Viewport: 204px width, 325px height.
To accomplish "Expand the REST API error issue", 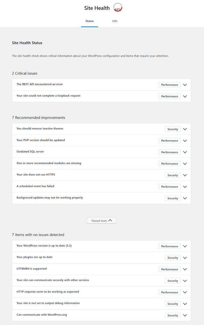I will click(x=185, y=85).
